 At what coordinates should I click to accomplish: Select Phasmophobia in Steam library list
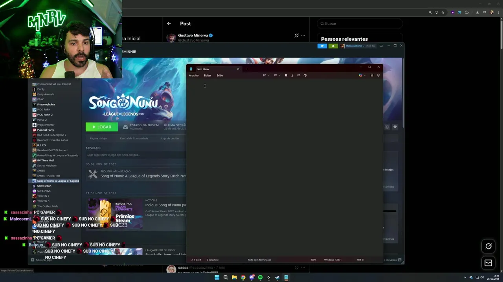(x=46, y=105)
